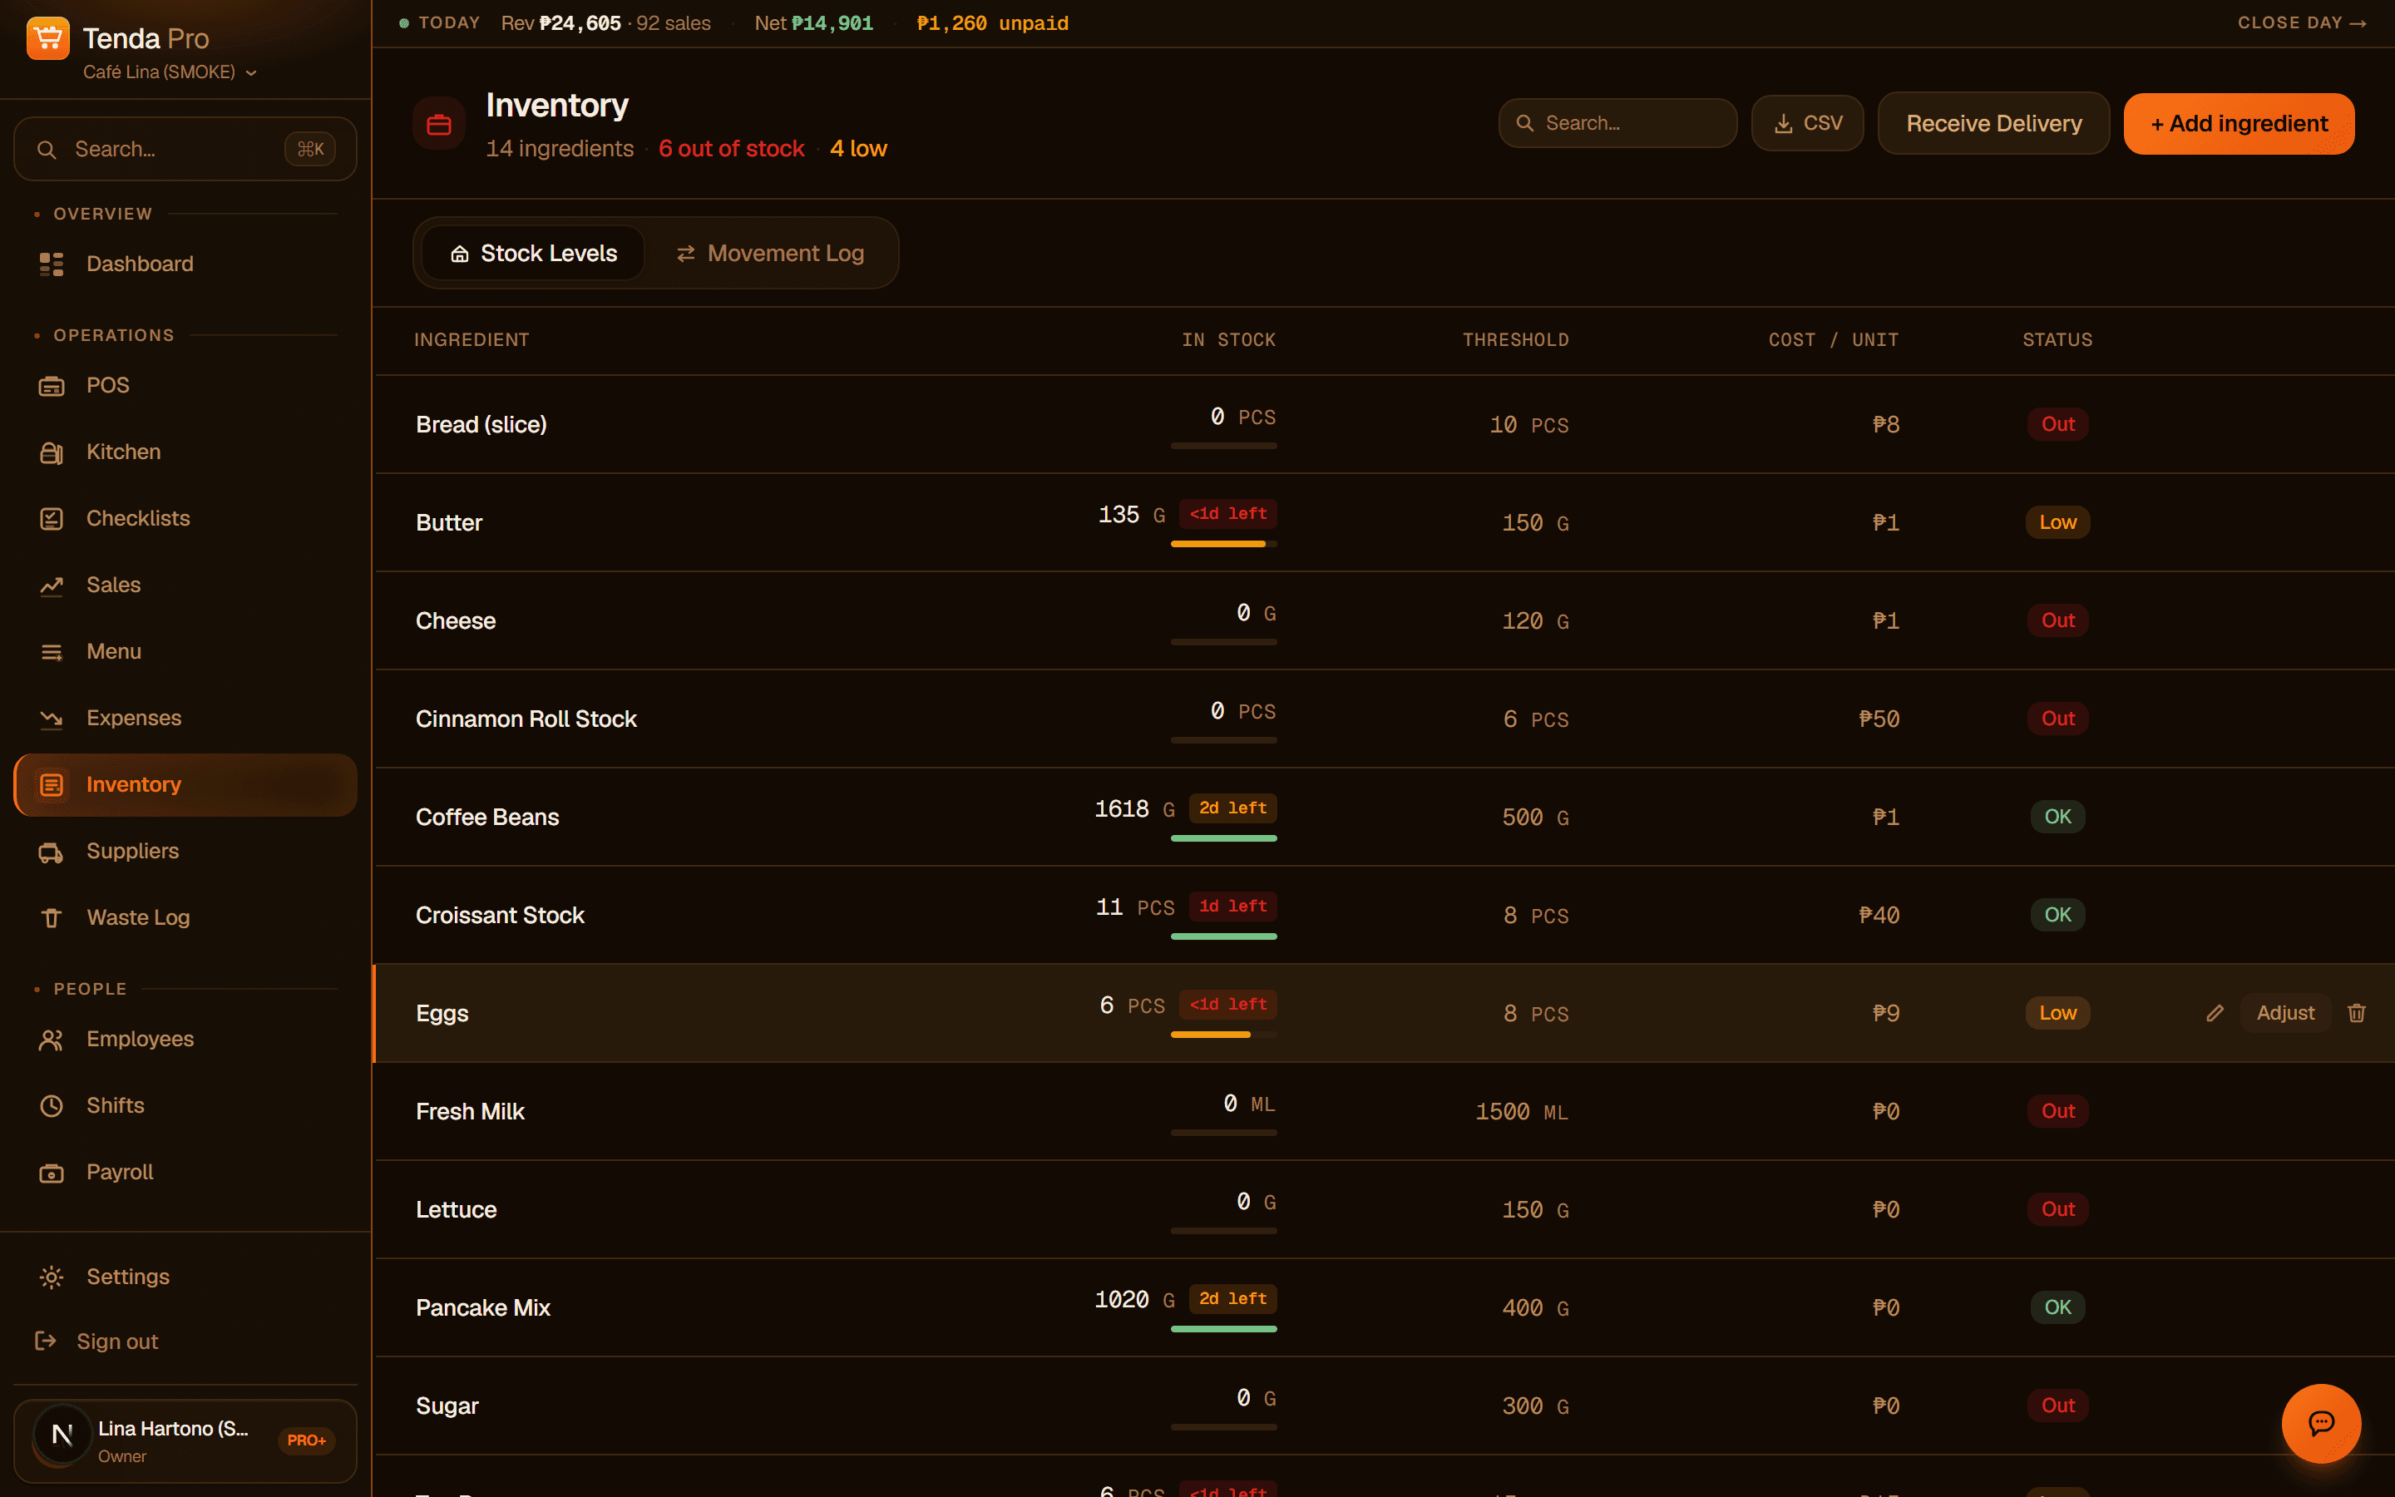Select the Cinnamon Roll Stock row name

(526, 719)
